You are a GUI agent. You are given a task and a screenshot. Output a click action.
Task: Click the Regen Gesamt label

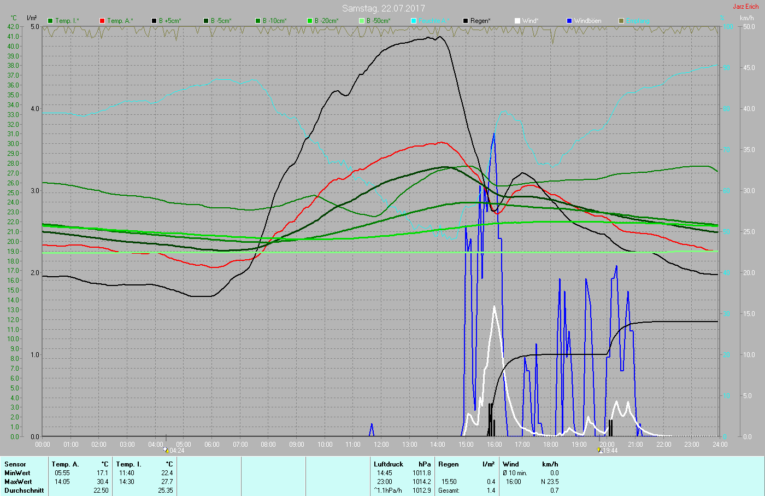pos(449,491)
